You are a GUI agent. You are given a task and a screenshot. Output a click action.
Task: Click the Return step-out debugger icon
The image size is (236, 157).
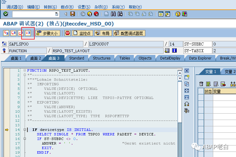pyautogui.click(x=21, y=33)
